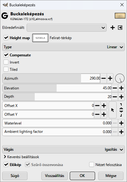Image resolution: width=127 pixels, height=182 pixels.
Task: Click the Depth slider bar
Action: pos(57,97)
